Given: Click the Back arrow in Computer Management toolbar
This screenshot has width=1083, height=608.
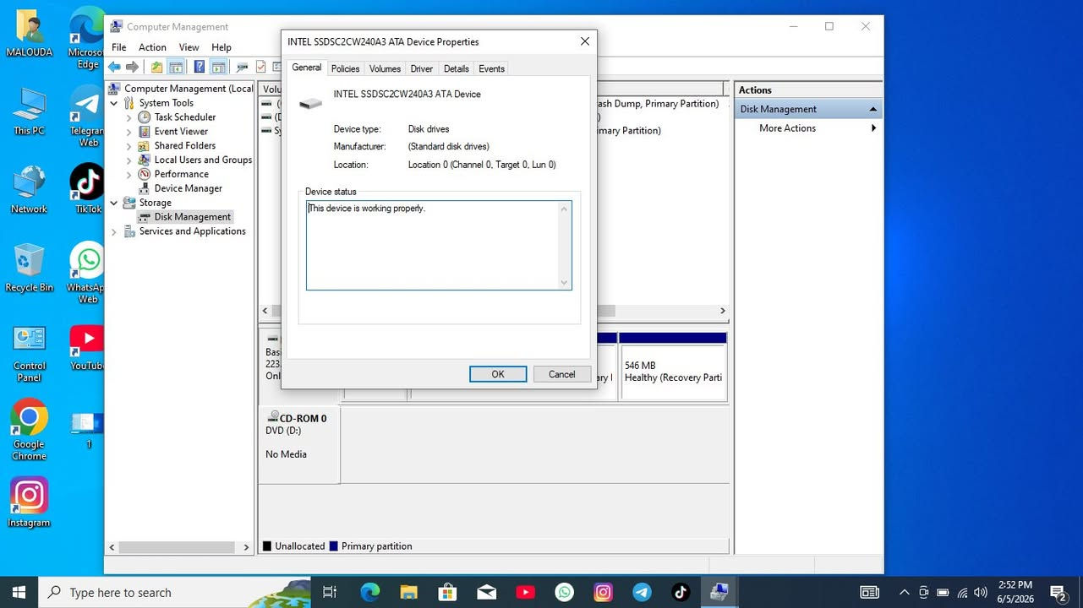Looking at the screenshot, I should pyautogui.click(x=114, y=68).
